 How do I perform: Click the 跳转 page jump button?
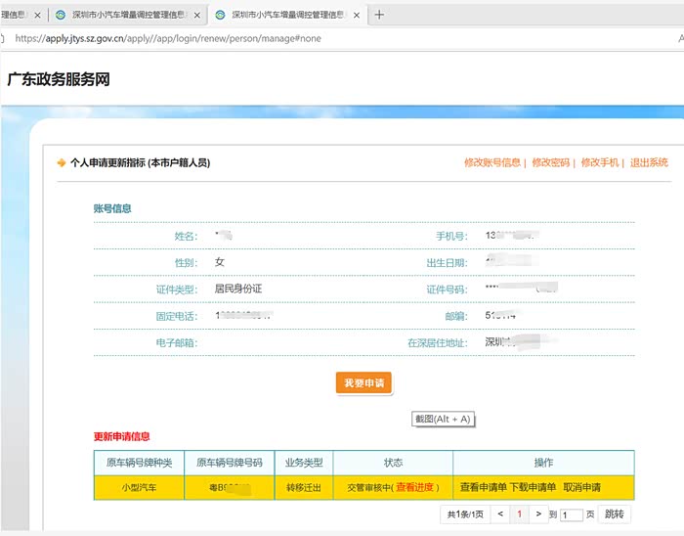(614, 514)
